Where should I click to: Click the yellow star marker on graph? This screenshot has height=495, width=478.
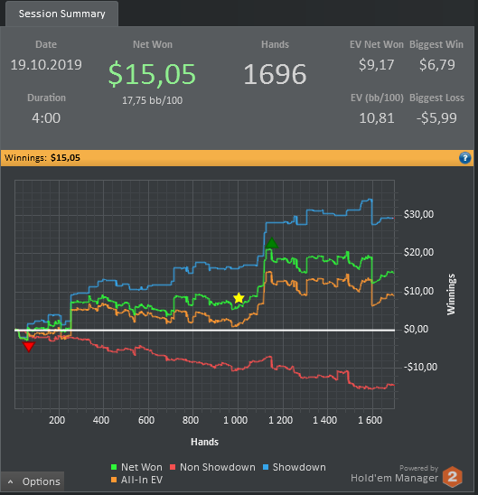(x=239, y=298)
